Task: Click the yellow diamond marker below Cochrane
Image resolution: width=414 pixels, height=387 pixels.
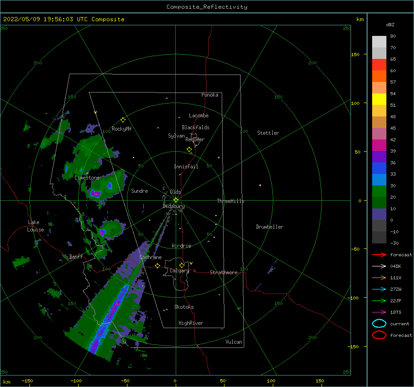Action: click(158, 266)
